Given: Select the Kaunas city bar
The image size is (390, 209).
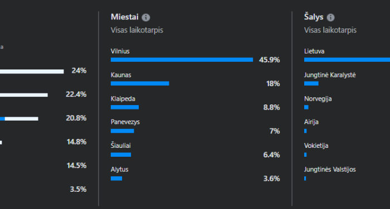Looking at the screenshot, I should click(140, 83).
